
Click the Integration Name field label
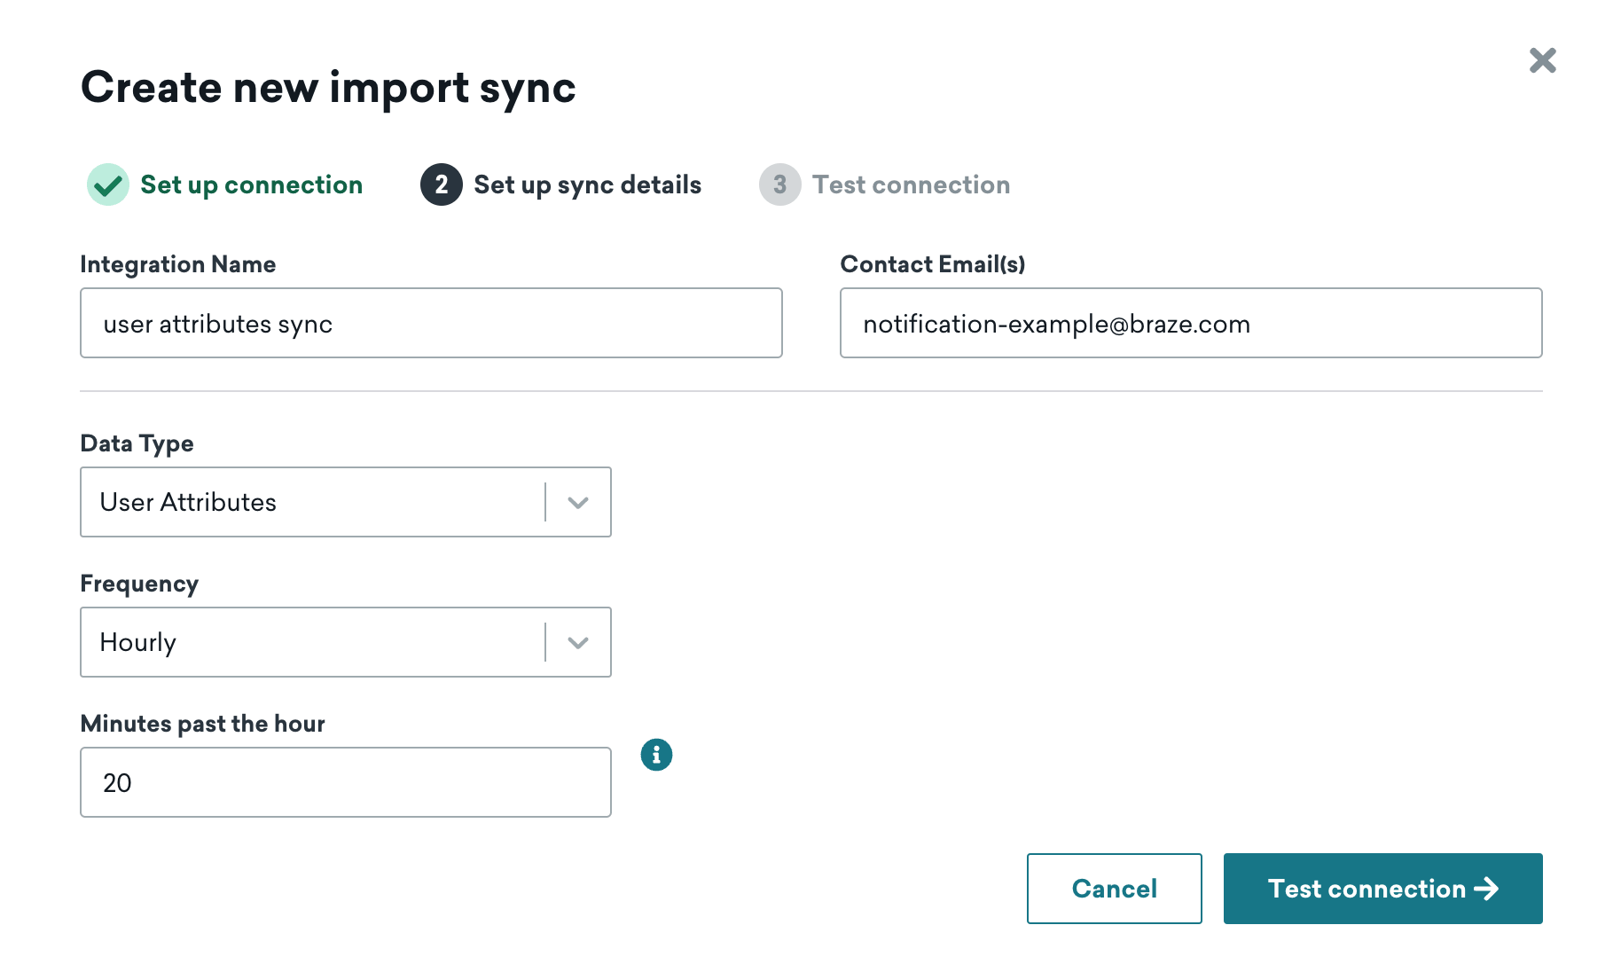tap(177, 264)
